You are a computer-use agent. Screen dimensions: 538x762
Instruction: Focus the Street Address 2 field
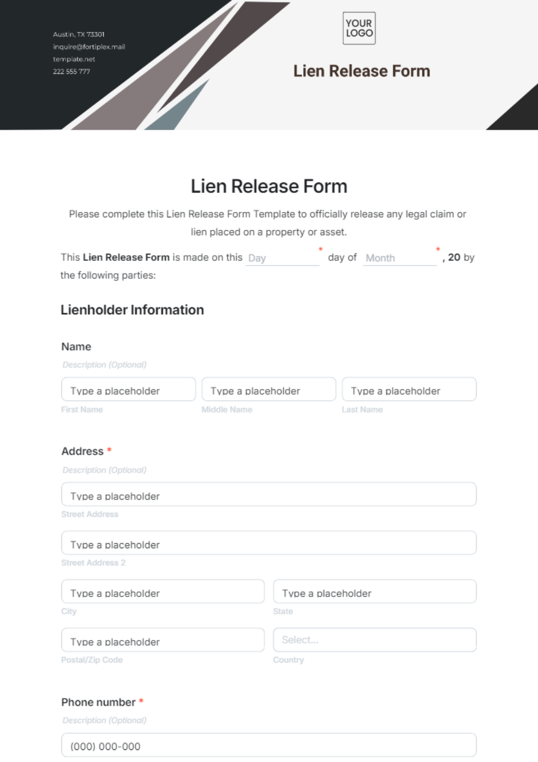(269, 543)
